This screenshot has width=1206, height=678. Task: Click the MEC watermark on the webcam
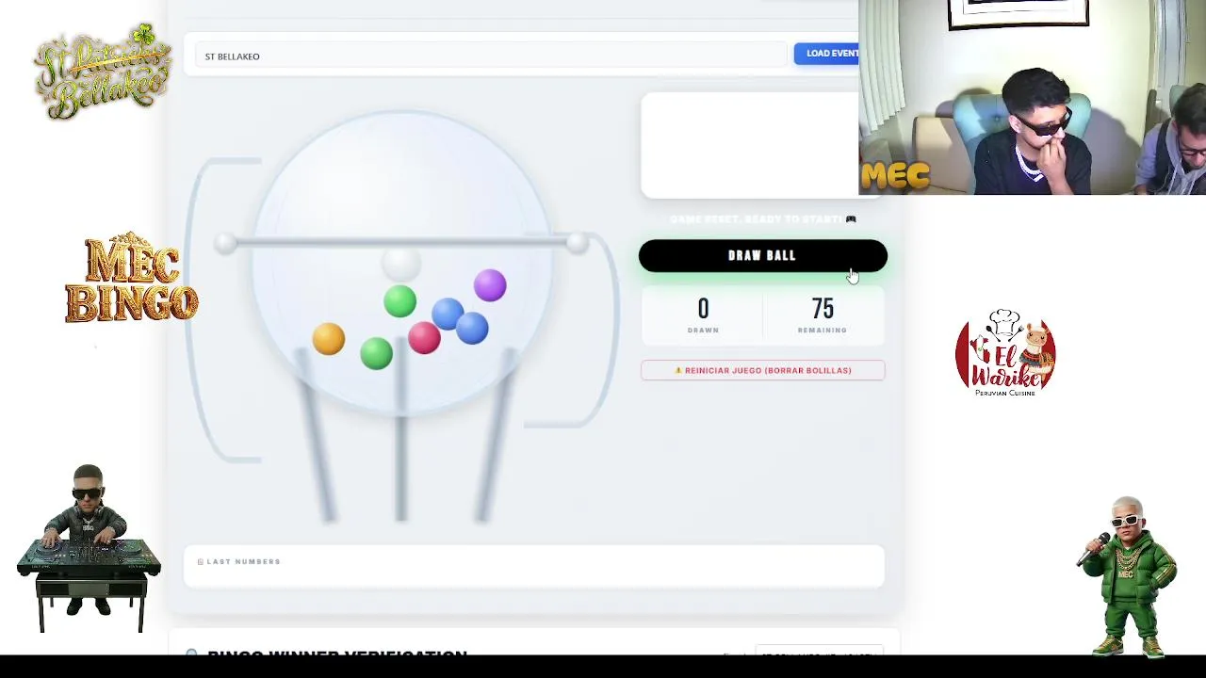(x=895, y=176)
